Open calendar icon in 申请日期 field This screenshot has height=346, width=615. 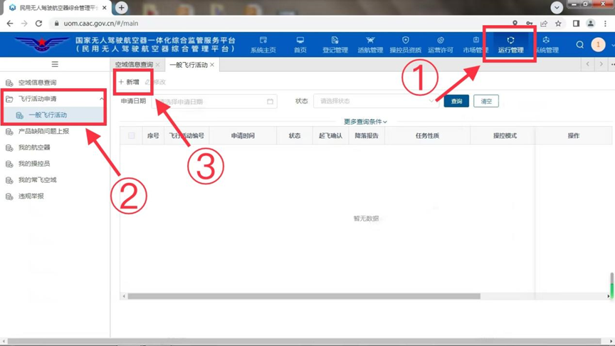click(270, 101)
